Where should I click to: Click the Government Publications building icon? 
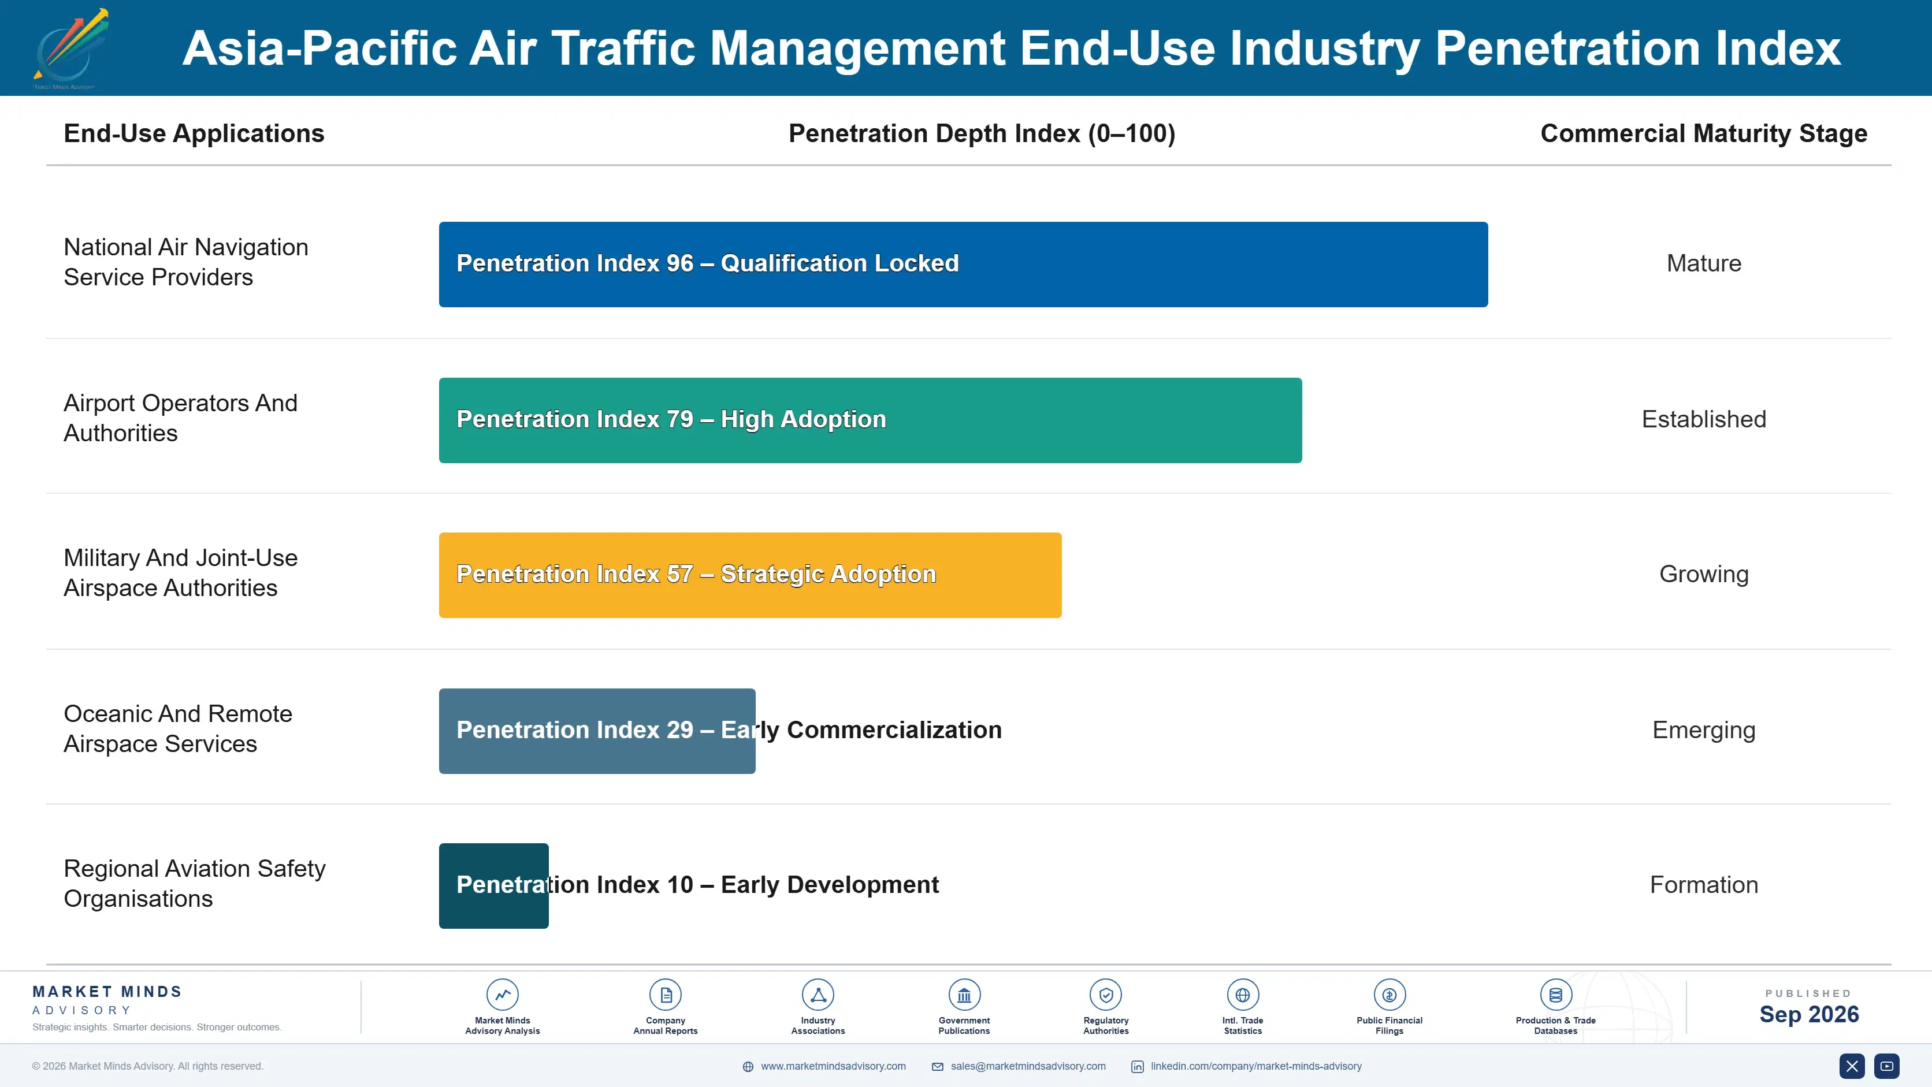(x=964, y=995)
